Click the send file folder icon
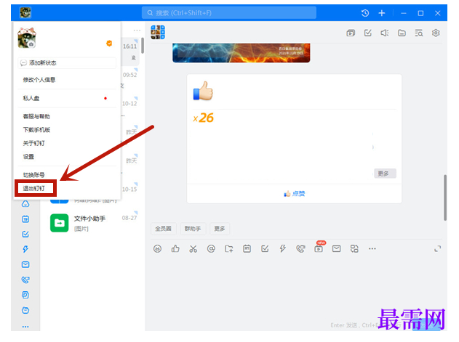The image size is (459, 342). [x=229, y=249]
